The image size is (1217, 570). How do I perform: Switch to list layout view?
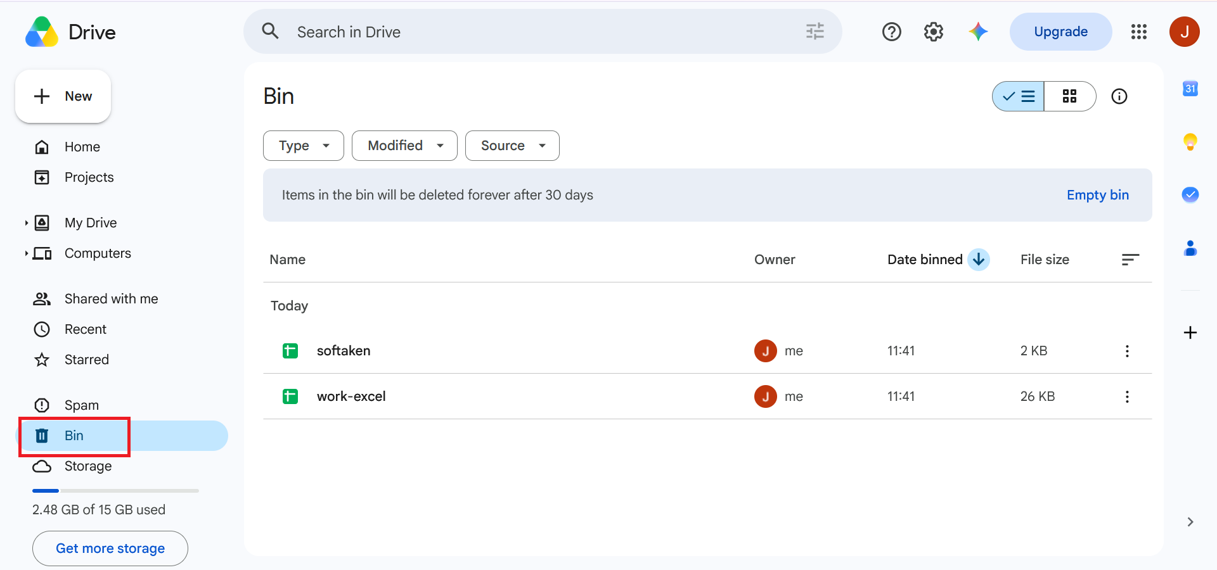[x=1019, y=96]
